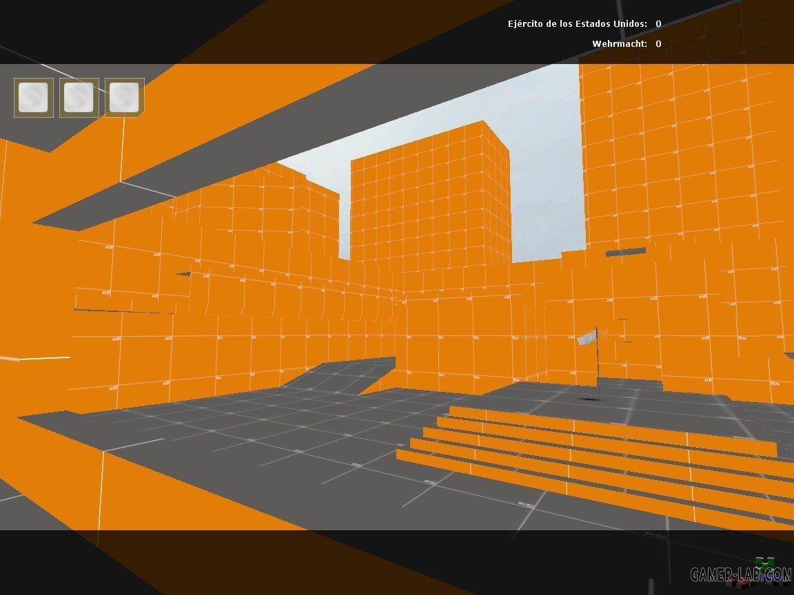
Task: Click the Ejército de los Estados Unidos label
Action: tap(577, 24)
